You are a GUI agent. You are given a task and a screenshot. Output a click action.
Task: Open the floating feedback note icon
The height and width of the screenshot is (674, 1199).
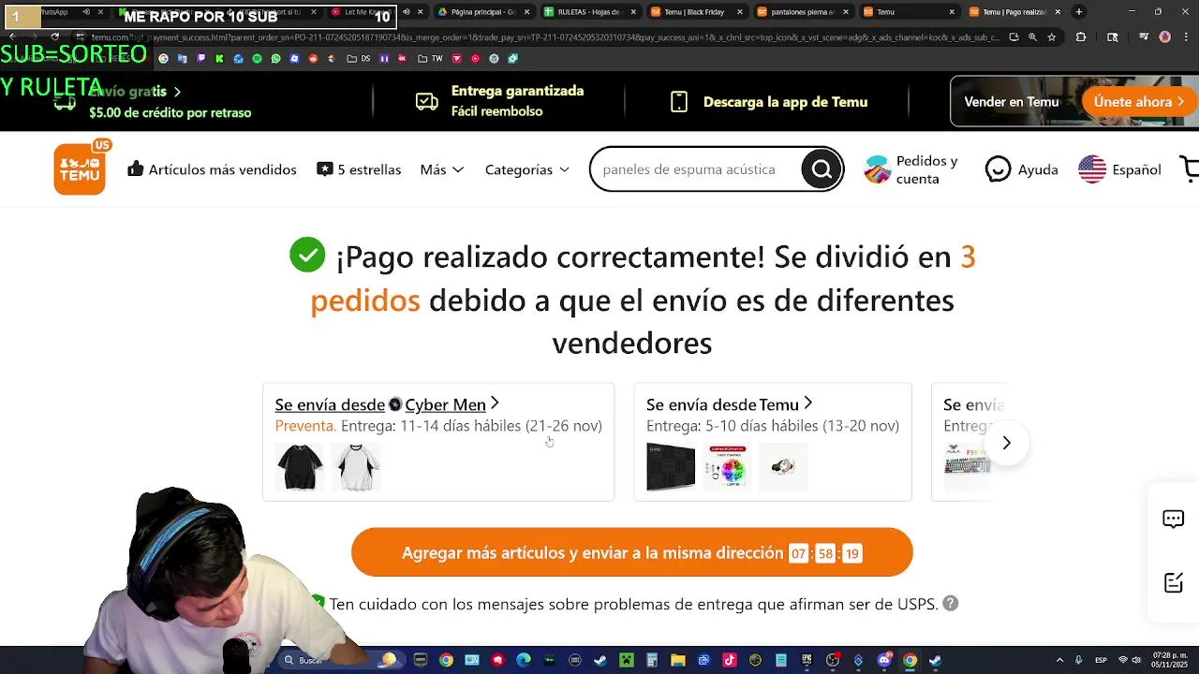click(1173, 582)
